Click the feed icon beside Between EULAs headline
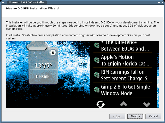165x123 pixels. [x=97, y=45]
